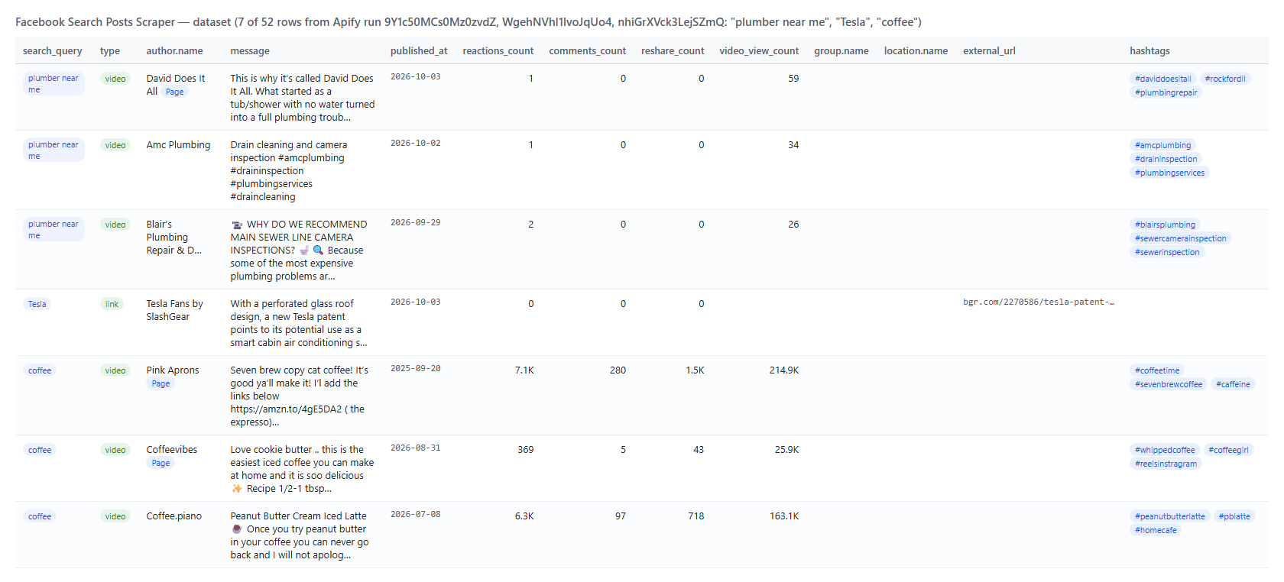Click the #reelsinstragram hashtag chip
The height and width of the screenshot is (582, 1284).
click(1166, 464)
